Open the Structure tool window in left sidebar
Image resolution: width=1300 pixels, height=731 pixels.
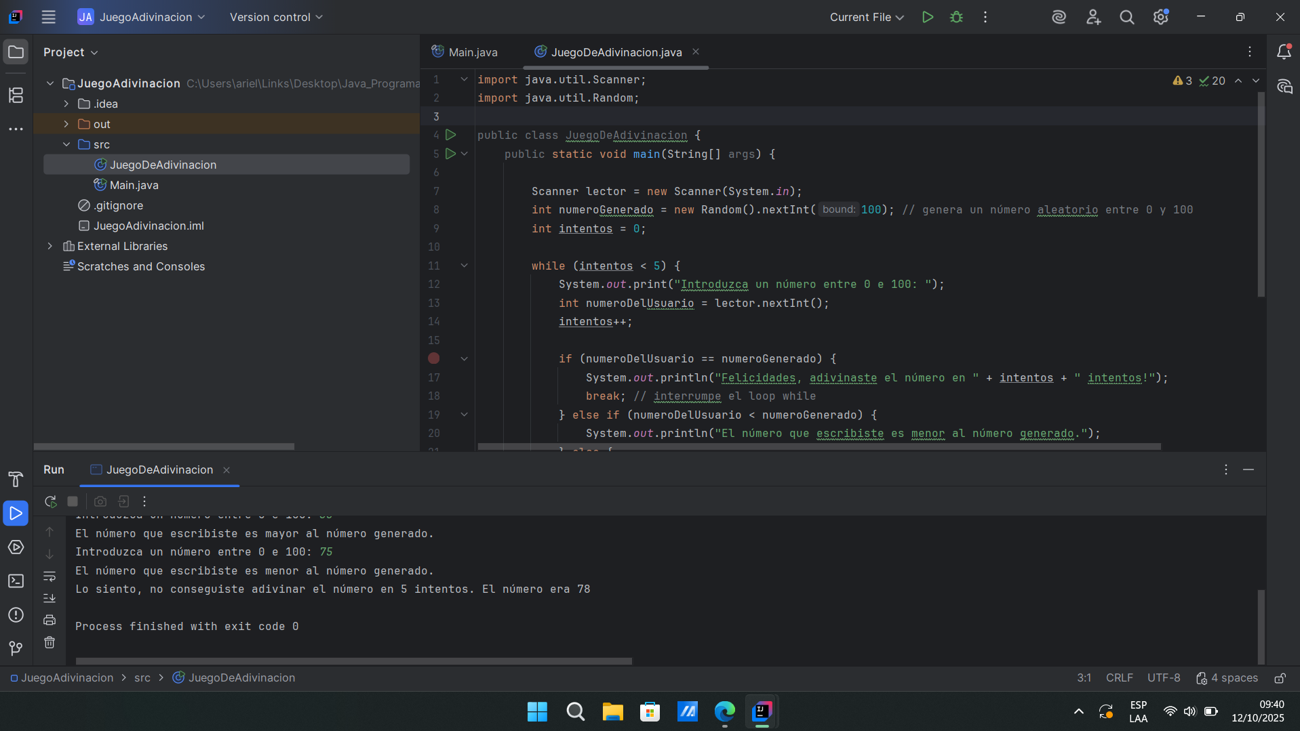click(x=16, y=96)
